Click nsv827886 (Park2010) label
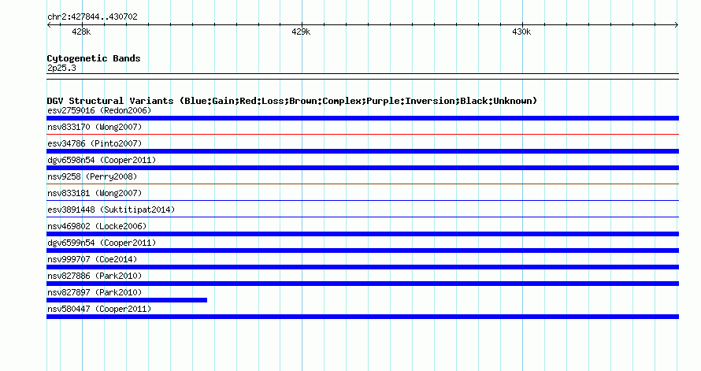This screenshot has height=371, width=701. point(95,276)
